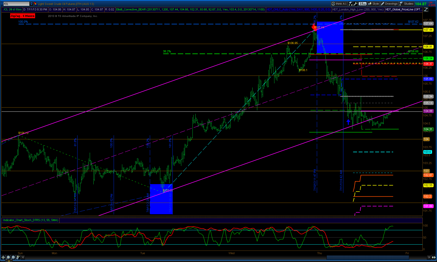Screen dimensions: 437x262
Task: Click the 107.44 yellow price bubble
Action: coord(428,30)
